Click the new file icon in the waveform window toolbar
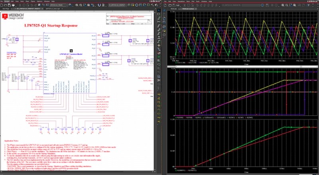The image size is (319, 175). (165, 5)
